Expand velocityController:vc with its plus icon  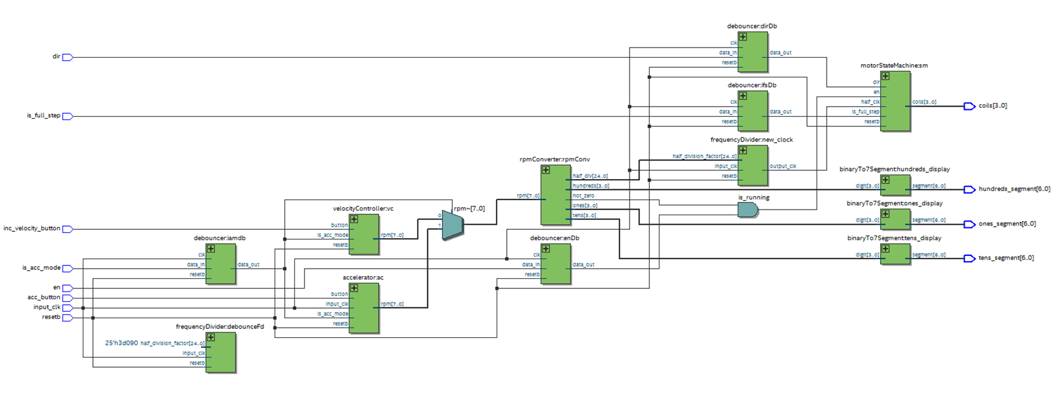354,219
